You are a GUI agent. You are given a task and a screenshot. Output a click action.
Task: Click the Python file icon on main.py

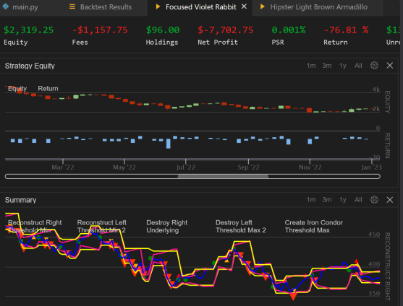pyautogui.click(x=6, y=6)
